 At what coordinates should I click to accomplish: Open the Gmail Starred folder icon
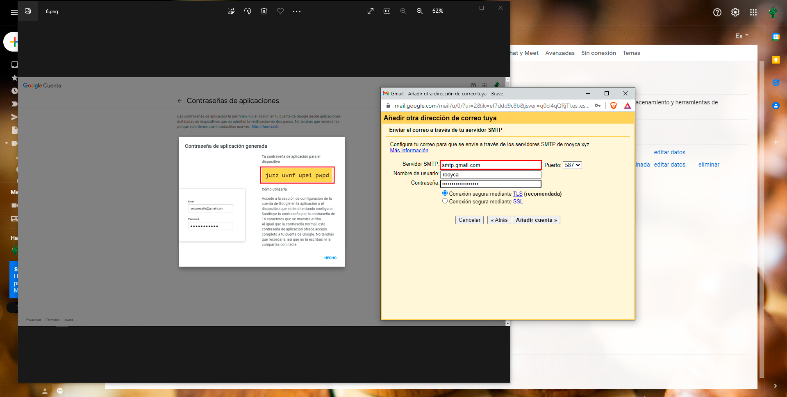(x=15, y=78)
